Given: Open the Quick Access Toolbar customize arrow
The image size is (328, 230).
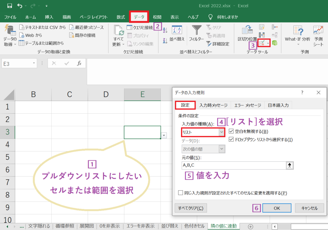Looking at the screenshot, I should [x=46, y=6].
